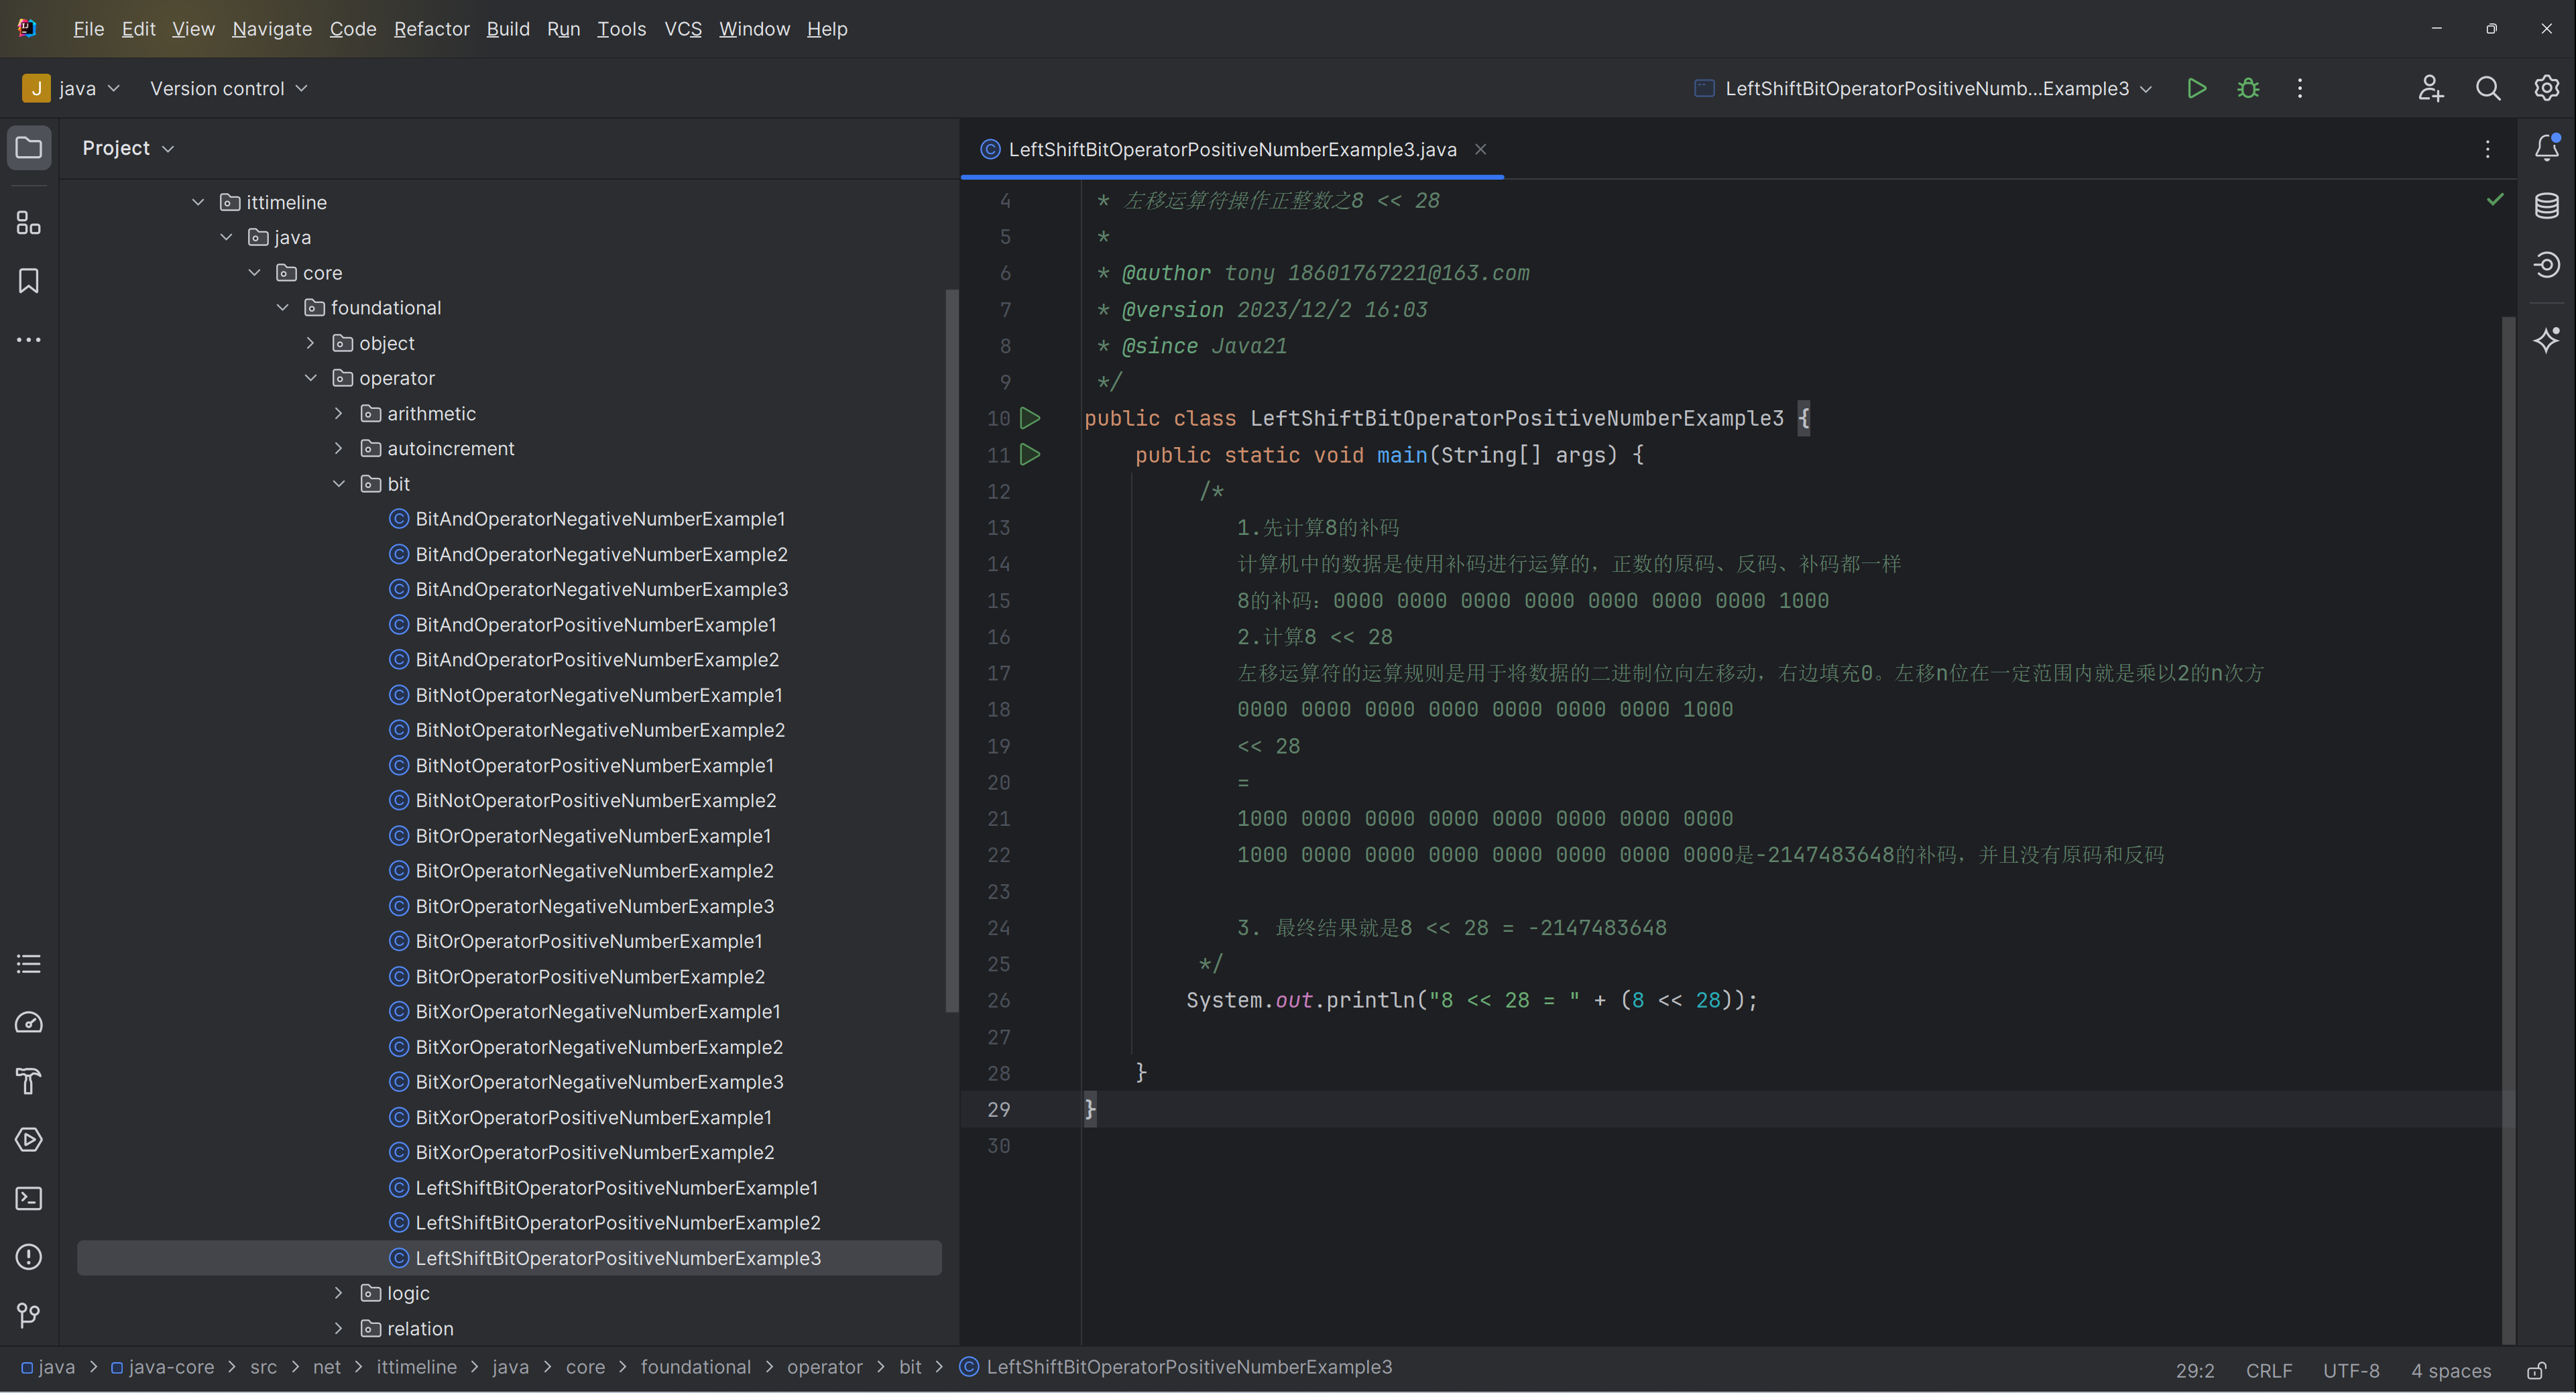The width and height of the screenshot is (2576, 1393).
Task: Open Database tool window icon
Action: 2546,206
